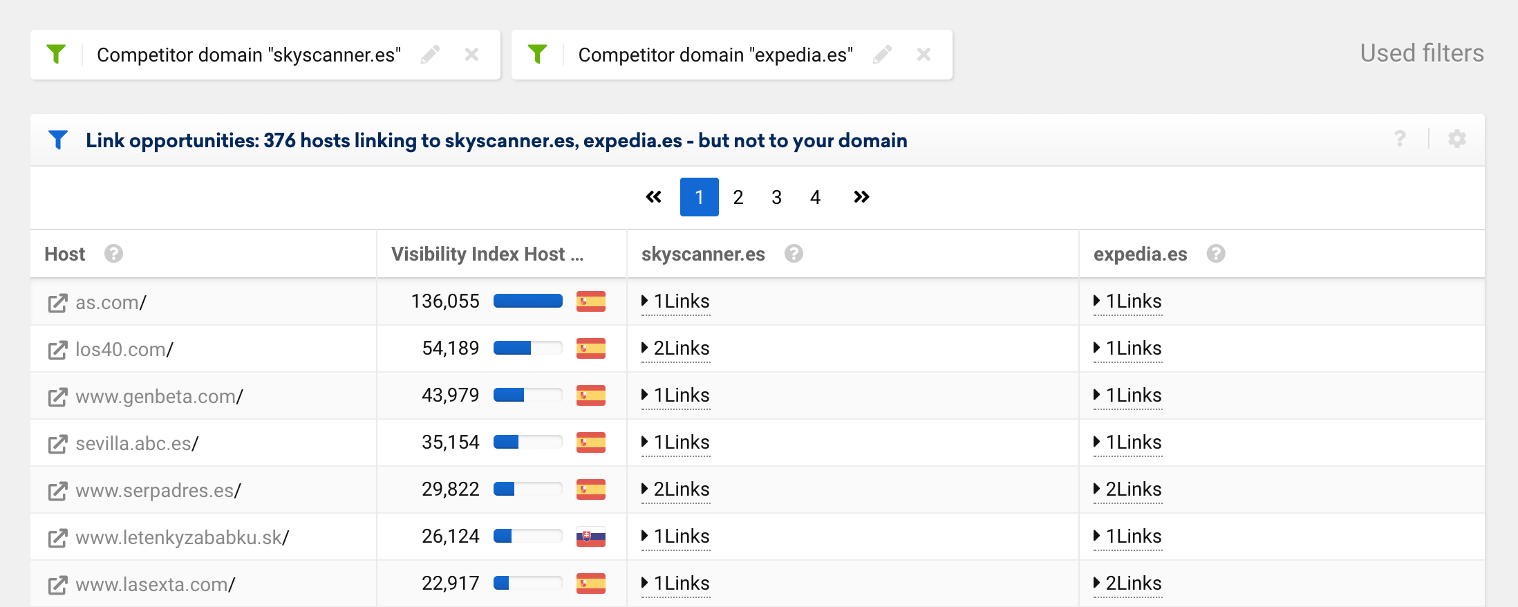Open external link icon for as.com
Screen dimensions: 1518x607
57,303
